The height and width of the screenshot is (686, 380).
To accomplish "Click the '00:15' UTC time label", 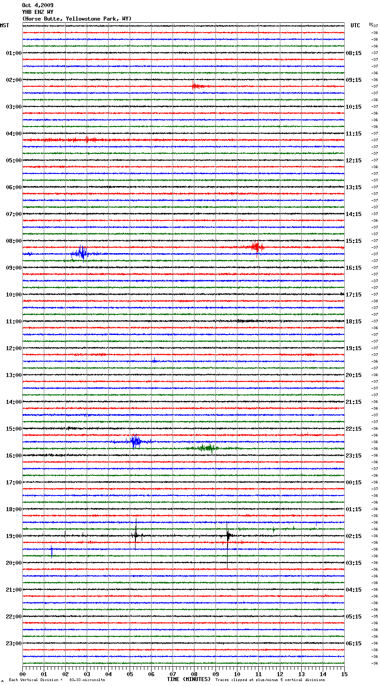I will click(x=354, y=483).
